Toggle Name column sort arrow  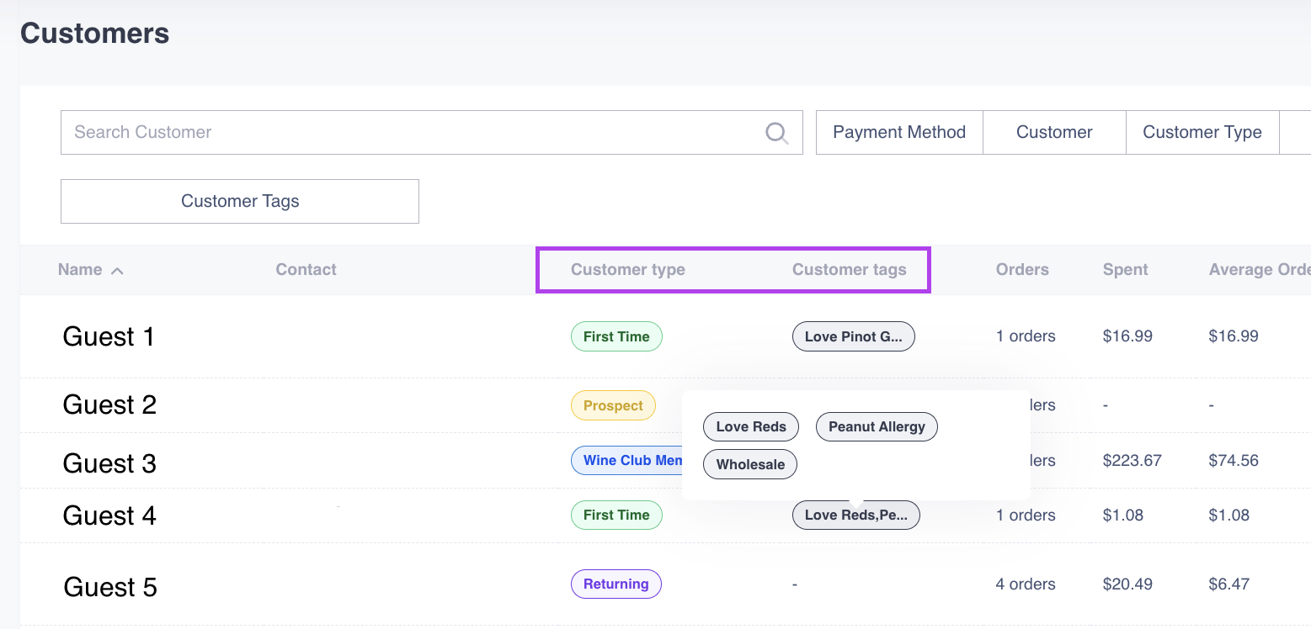(117, 271)
